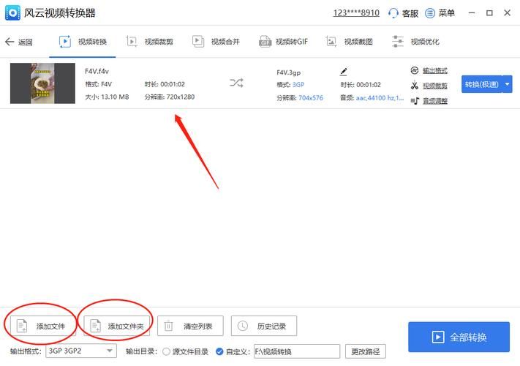Click the 添加文件 button
Viewport: 520px width, 366px height.
(x=43, y=326)
